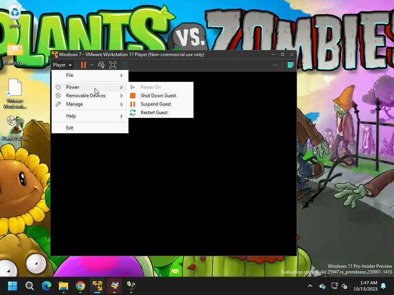
Task: Open the notification bell
Action: pos(384,286)
